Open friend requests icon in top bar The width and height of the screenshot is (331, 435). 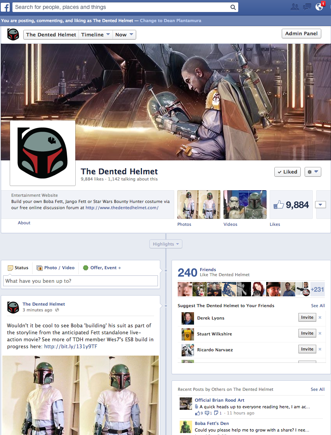tap(295, 7)
